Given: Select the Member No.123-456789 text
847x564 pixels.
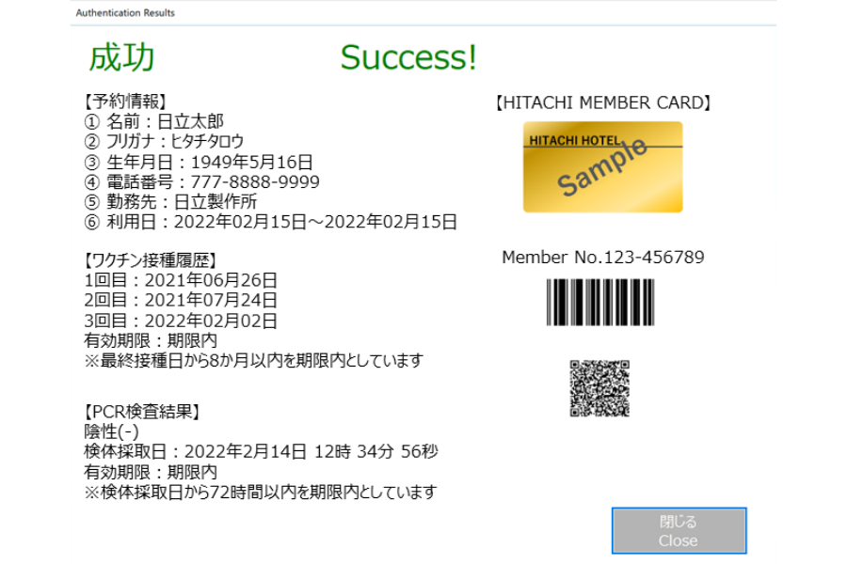Looking at the screenshot, I should [603, 257].
